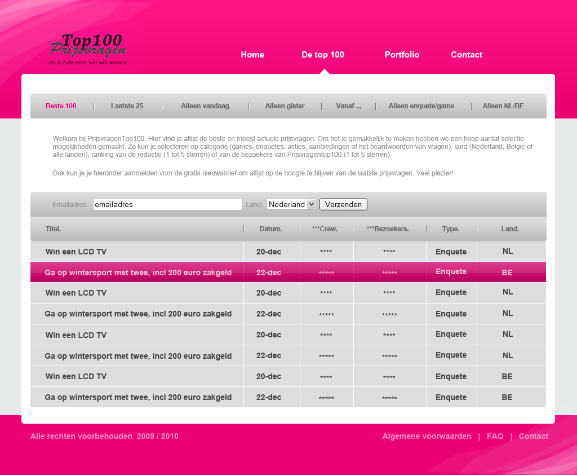Click Enquete in the highlighted pink row
This screenshot has width=577, height=475.
pyautogui.click(x=451, y=271)
